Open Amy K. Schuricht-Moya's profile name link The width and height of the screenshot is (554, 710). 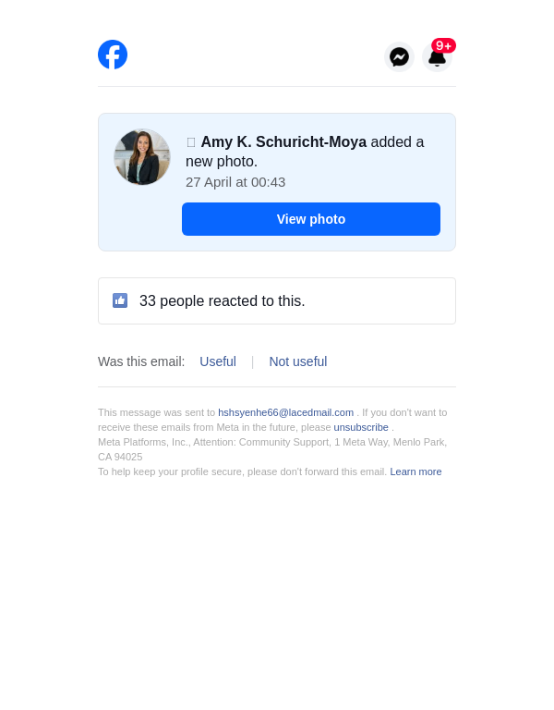(283, 141)
